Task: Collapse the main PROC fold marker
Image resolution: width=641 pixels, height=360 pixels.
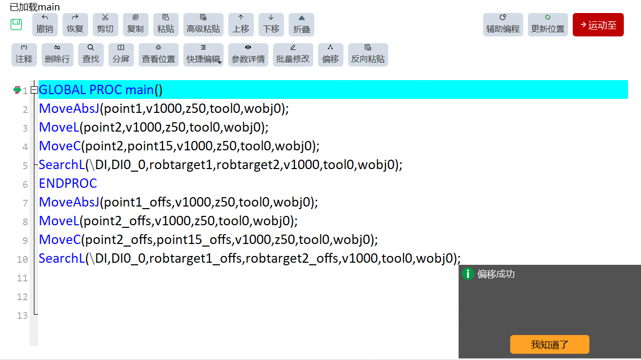Action: 34,90
